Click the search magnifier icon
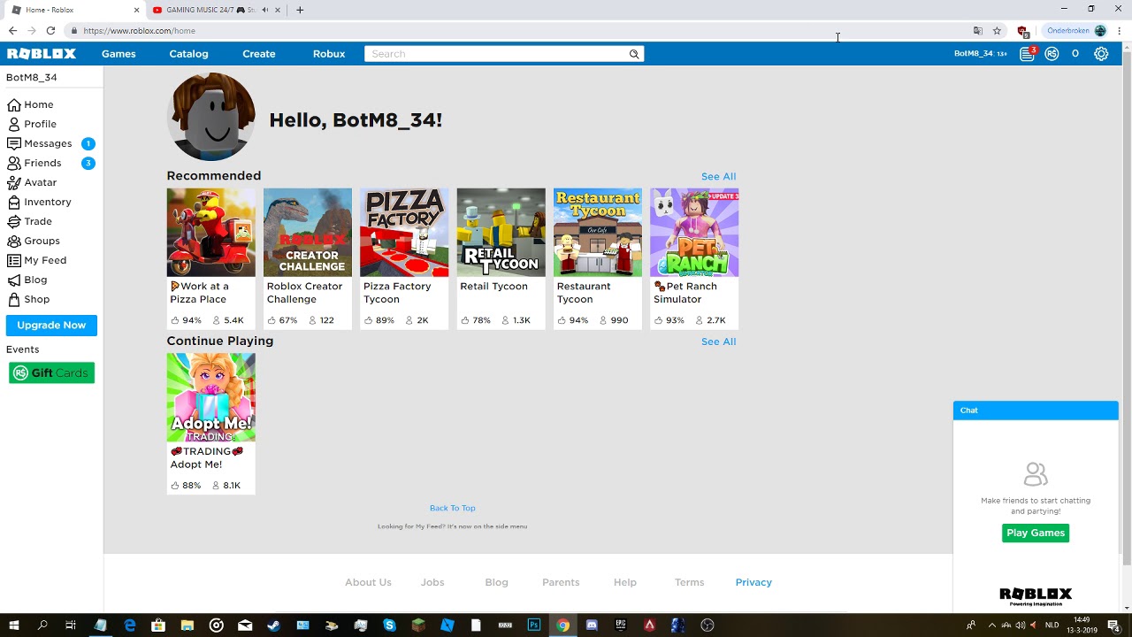 tap(634, 54)
